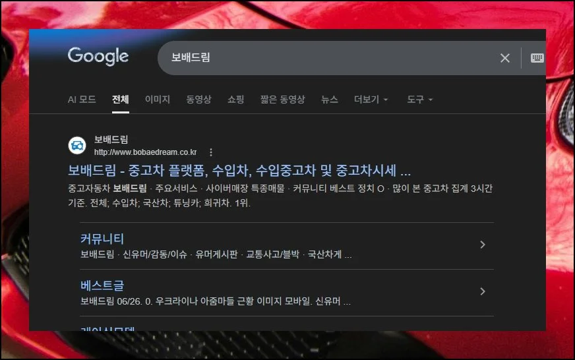The height and width of the screenshot is (360, 575).
Task: Open the 도구 dropdown
Action: coord(419,100)
